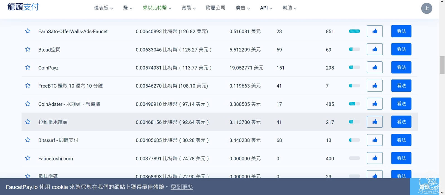
Task: Open 看法 for Btcad空間
Action: tap(401, 49)
